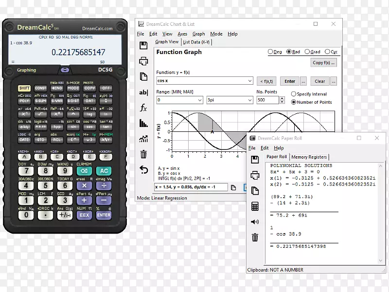Select the Graph View tab
Viewport: 389px width, 292px height.
click(x=167, y=42)
